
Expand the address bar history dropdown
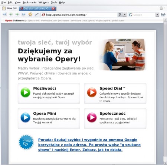coord(125,15)
